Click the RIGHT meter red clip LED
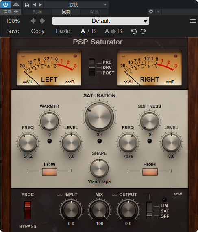This screenshot has width=198, height=232. click(176, 56)
